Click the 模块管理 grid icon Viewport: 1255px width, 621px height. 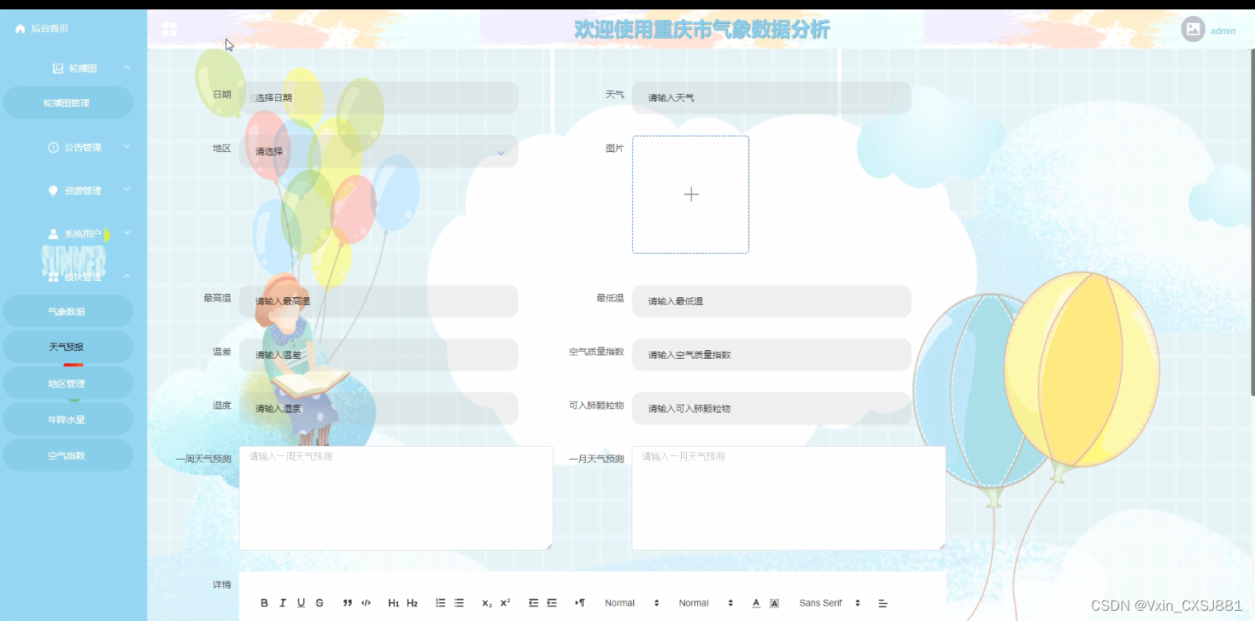tap(53, 277)
